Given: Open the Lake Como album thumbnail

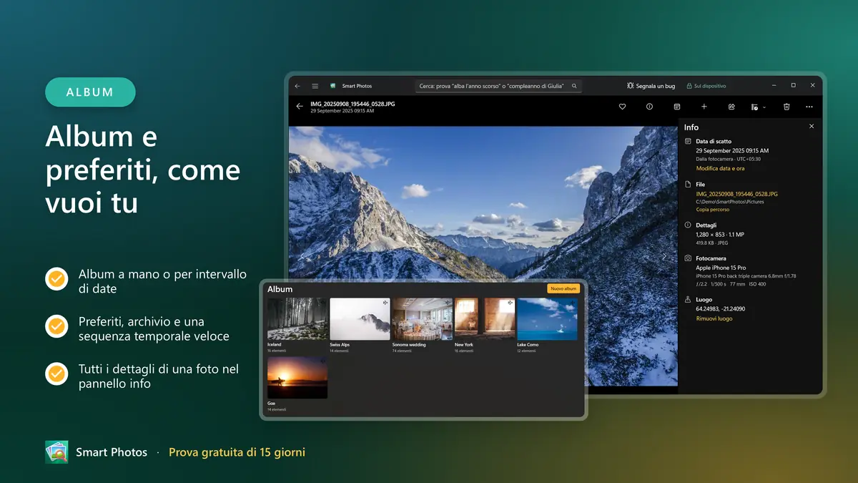Looking at the screenshot, I should (547, 319).
